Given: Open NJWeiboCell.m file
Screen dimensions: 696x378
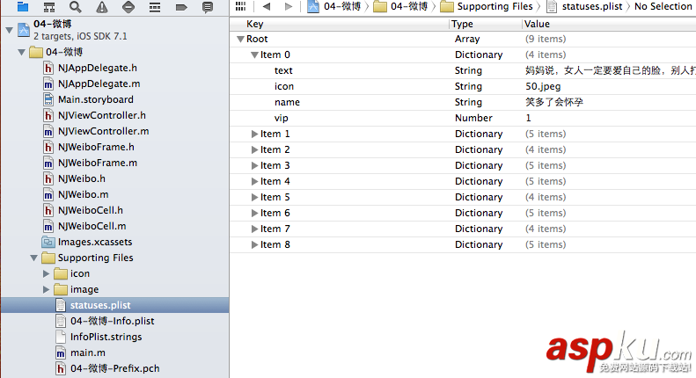Looking at the screenshot, I should click(92, 226).
